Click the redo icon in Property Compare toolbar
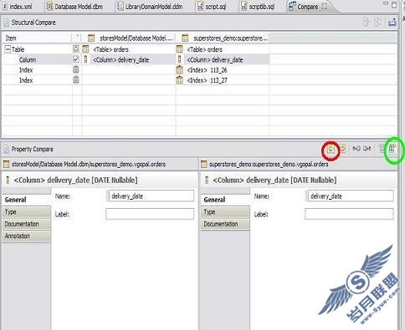The width and height of the screenshot is (405, 330). pos(367,149)
